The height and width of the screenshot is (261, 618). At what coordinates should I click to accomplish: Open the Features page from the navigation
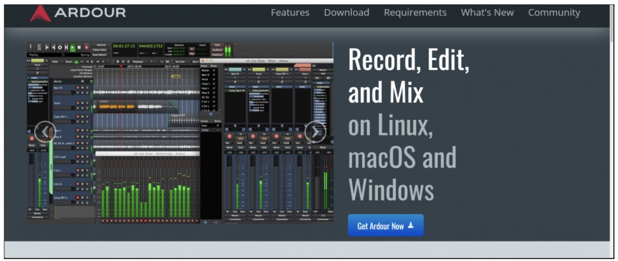coord(290,13)
